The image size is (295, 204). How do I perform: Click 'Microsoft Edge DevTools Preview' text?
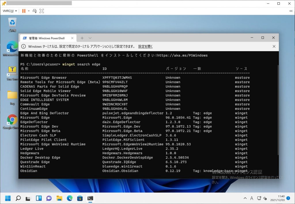(x=53, y=96)
